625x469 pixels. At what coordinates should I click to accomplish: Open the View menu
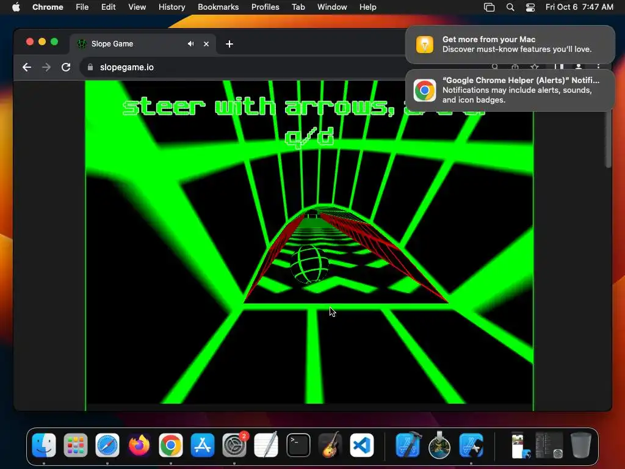pyautogui.click(x=137, y=7)
